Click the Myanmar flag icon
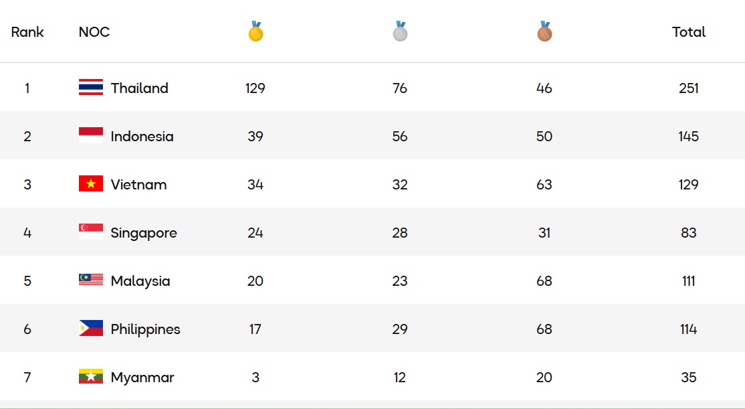Screen dimensions: 745x409 click(x=91, y=377)
